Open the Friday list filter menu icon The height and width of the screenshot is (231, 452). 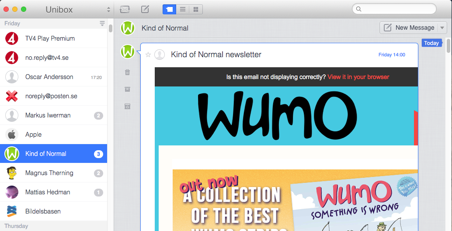point(102,23)
